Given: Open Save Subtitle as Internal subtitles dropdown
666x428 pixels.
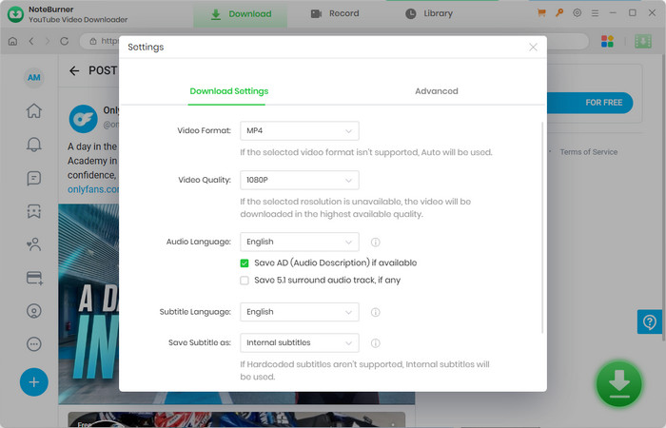Looking at the screenshot, I should [x=300, y=343].
